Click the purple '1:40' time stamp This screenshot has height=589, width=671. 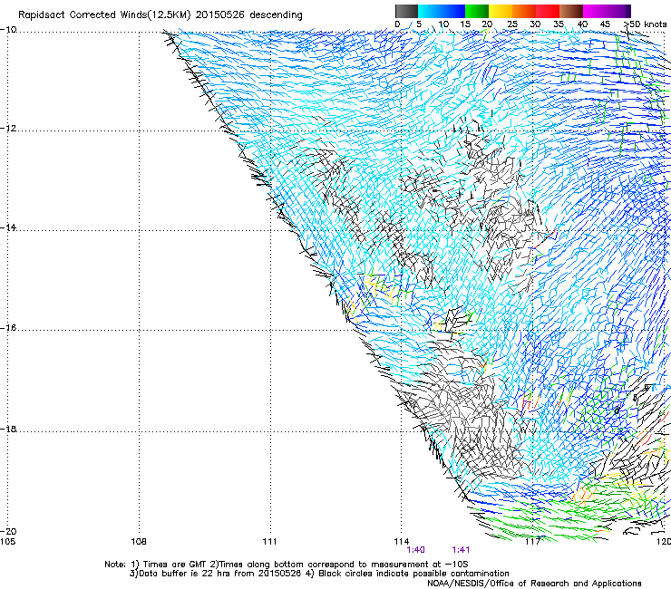point(415,550)
